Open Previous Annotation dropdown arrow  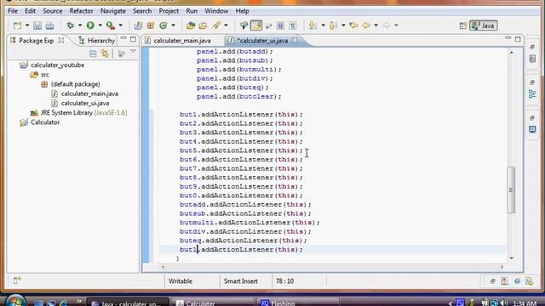pyautogui.click(x=343, y=25)
